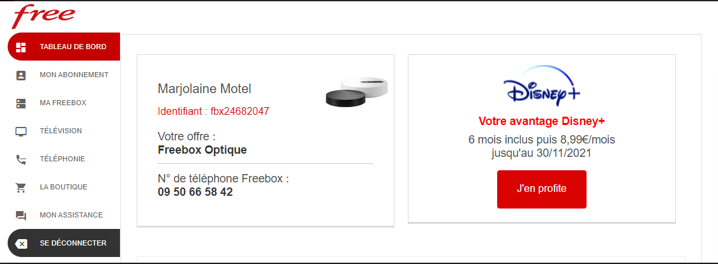Click the Mon Abonnement account icon
Screen dimensions: 718x264
tap(21, 75)
